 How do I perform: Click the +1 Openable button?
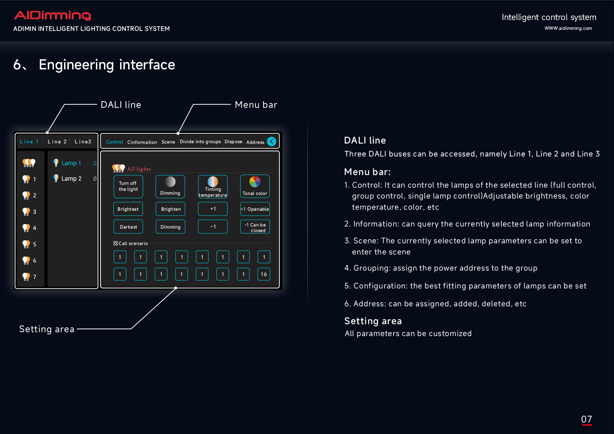click(x=255, y=209)
